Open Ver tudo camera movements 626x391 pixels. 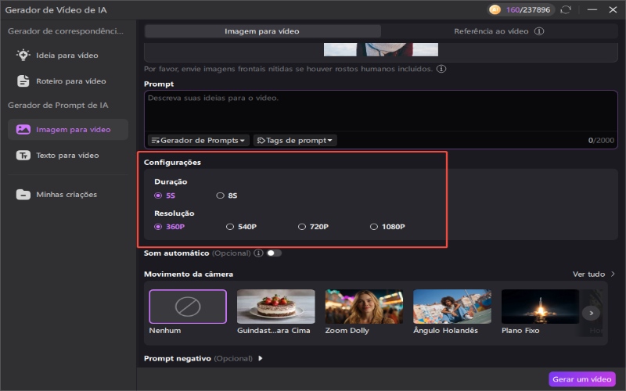point(593,274)
